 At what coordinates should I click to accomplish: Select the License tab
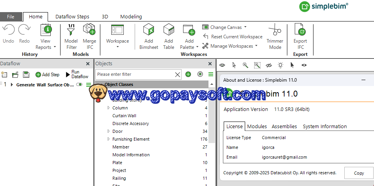[235, 126]
